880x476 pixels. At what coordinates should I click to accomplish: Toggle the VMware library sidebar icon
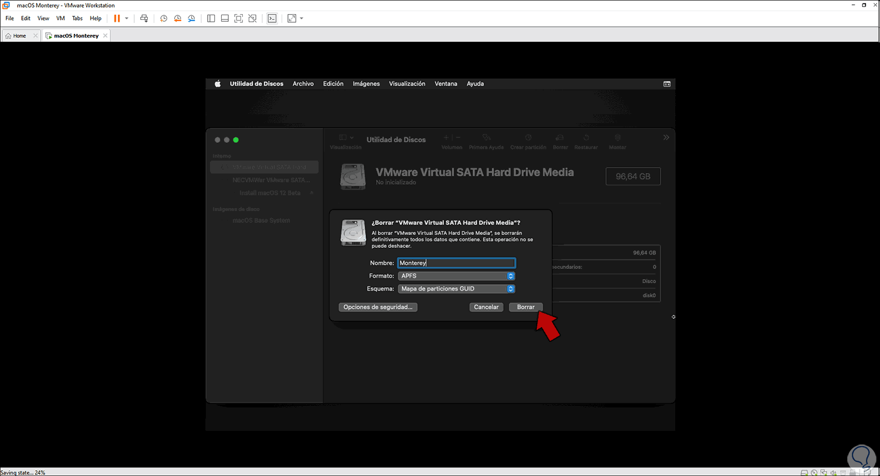click(x=211, y=18)
